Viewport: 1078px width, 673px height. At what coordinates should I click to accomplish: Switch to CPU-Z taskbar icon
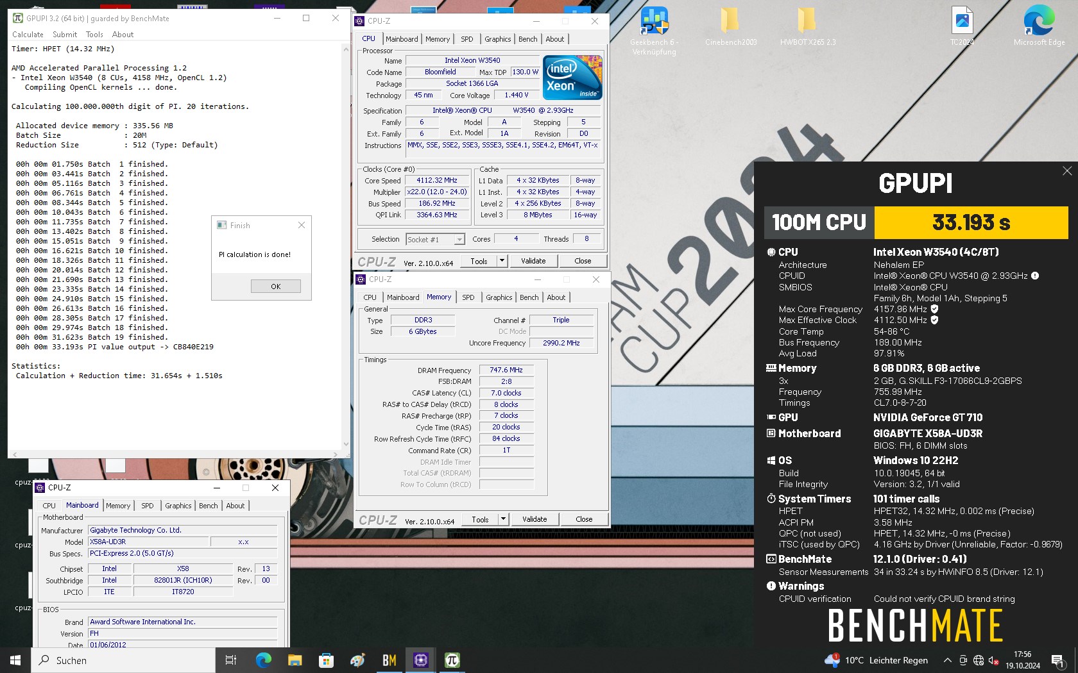[x=421, y=660]
